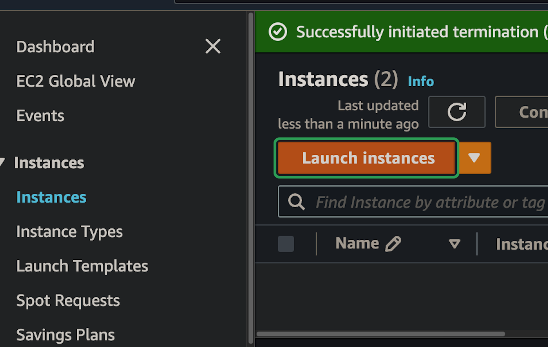Sort by Name column using the triangle

(454, 244)
